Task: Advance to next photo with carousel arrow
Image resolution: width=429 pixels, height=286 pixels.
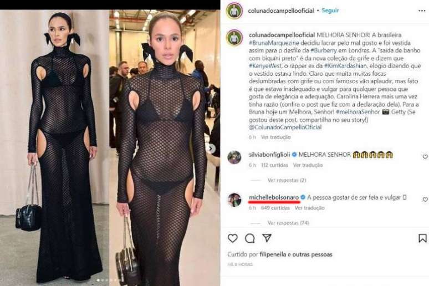Action: [x=212, y=149]
